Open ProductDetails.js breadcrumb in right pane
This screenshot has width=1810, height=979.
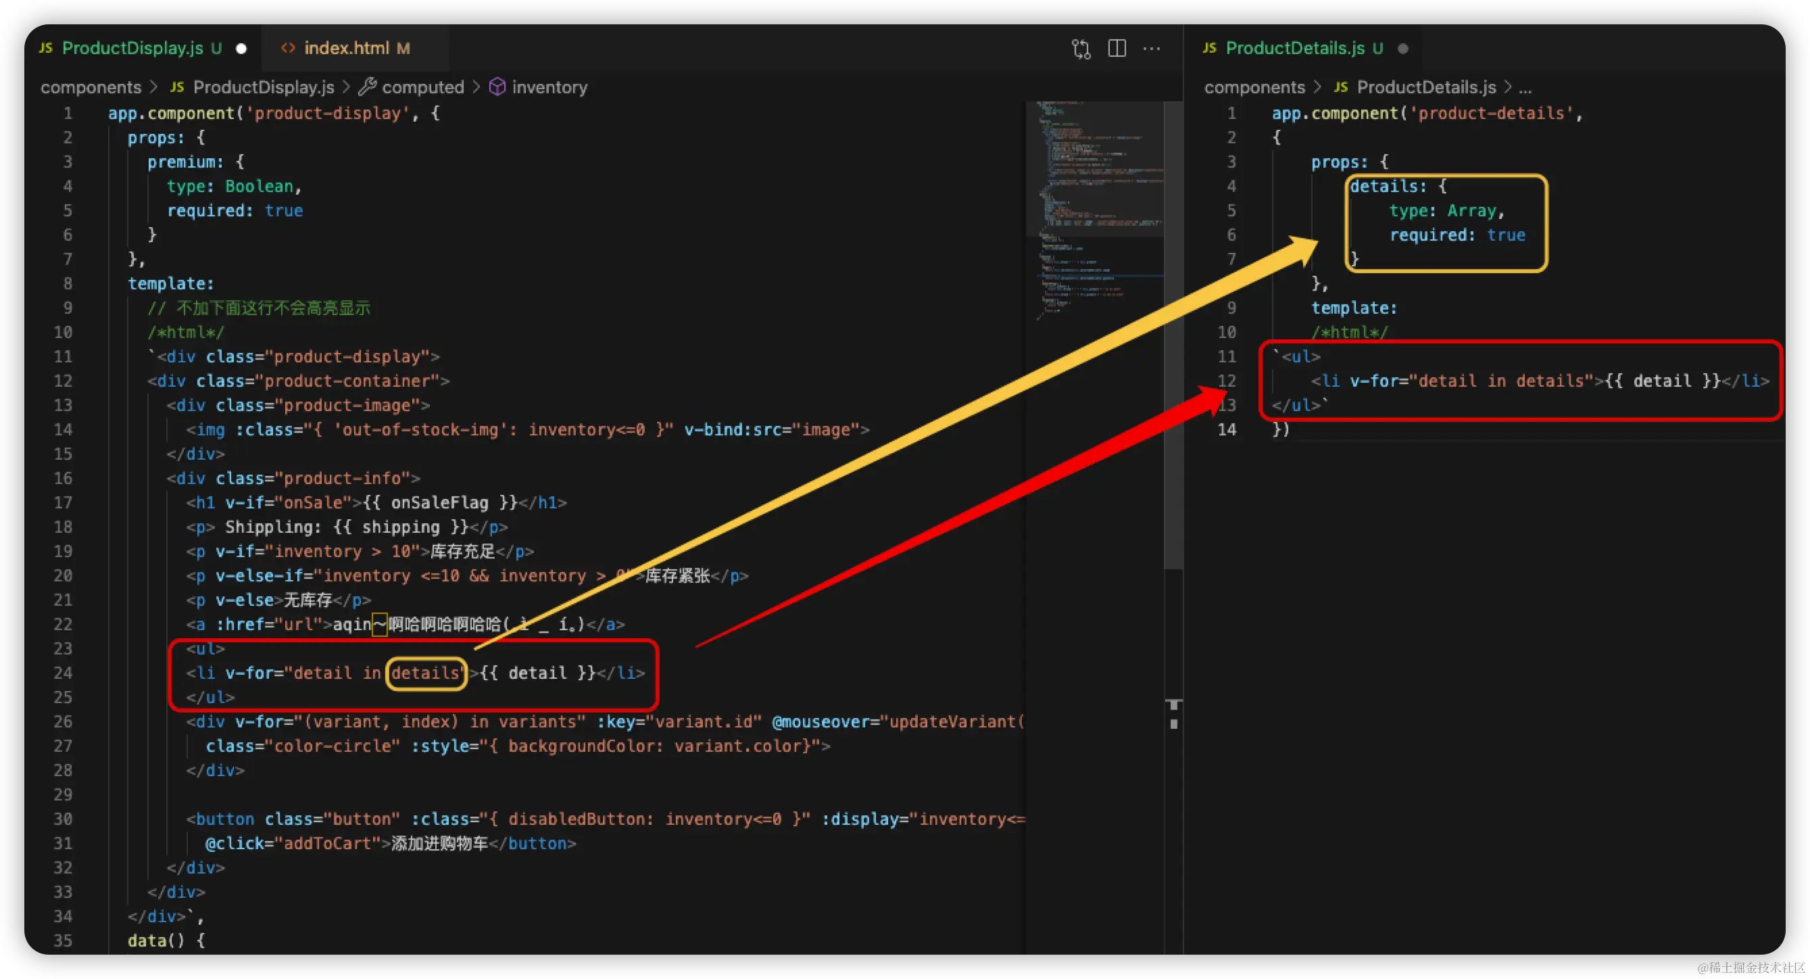coord(1425,87)
